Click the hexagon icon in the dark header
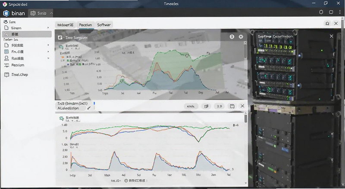This screenshot has width=345, height=189. (x=321, y=12)
